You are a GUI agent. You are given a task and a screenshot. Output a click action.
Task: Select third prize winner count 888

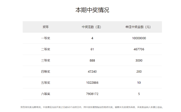pos(92,60)
